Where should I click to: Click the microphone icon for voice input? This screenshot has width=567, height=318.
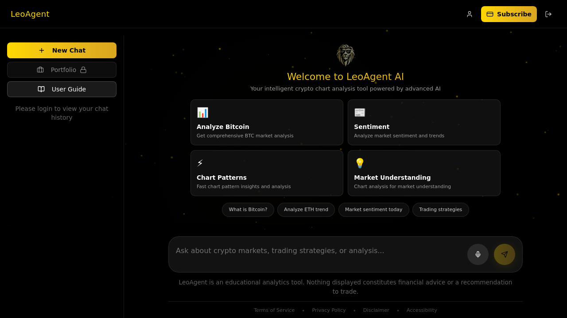click(478, 254)
